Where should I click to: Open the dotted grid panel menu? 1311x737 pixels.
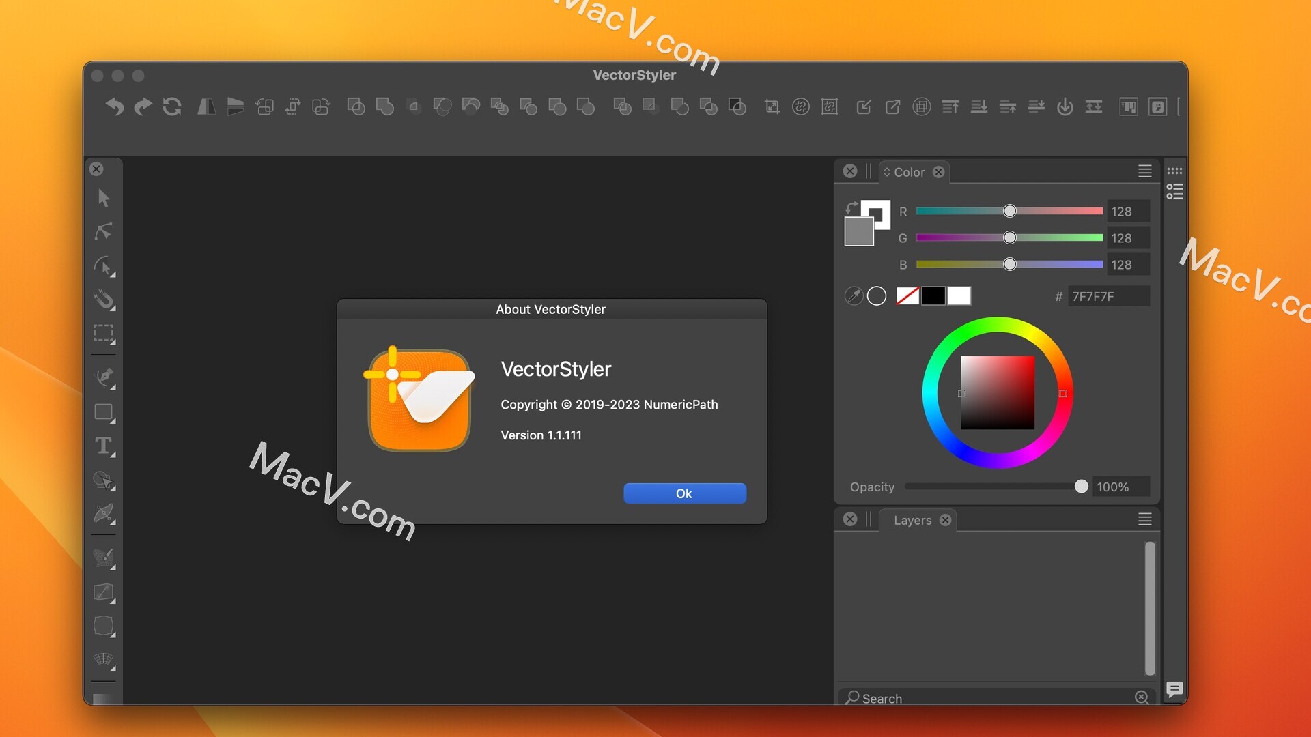coord(1174,171)
